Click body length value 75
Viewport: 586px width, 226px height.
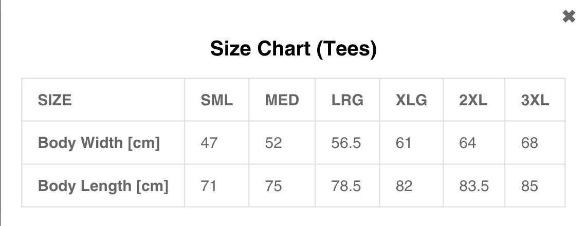click(x=273, y=186)
